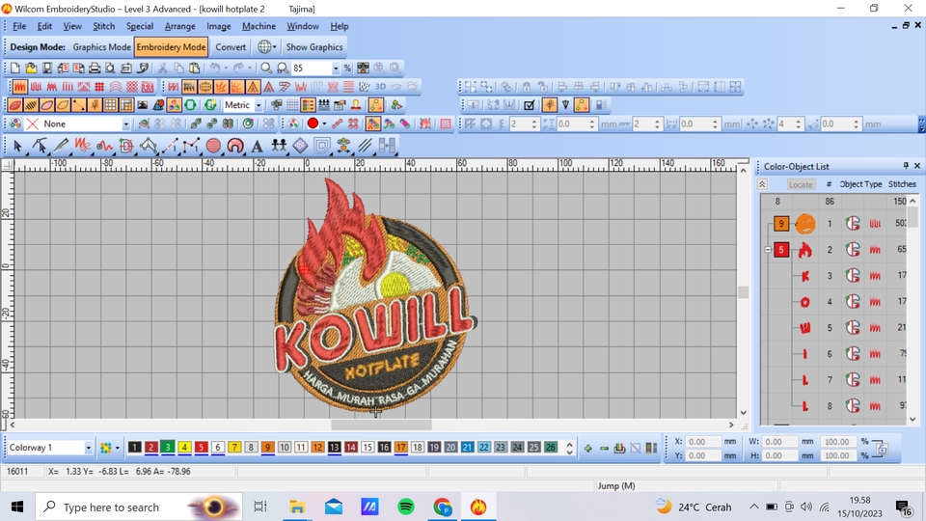Open the Arrange menu
Image resolution: width=926 pixels, height=521 pixels.
pos(179,26)
